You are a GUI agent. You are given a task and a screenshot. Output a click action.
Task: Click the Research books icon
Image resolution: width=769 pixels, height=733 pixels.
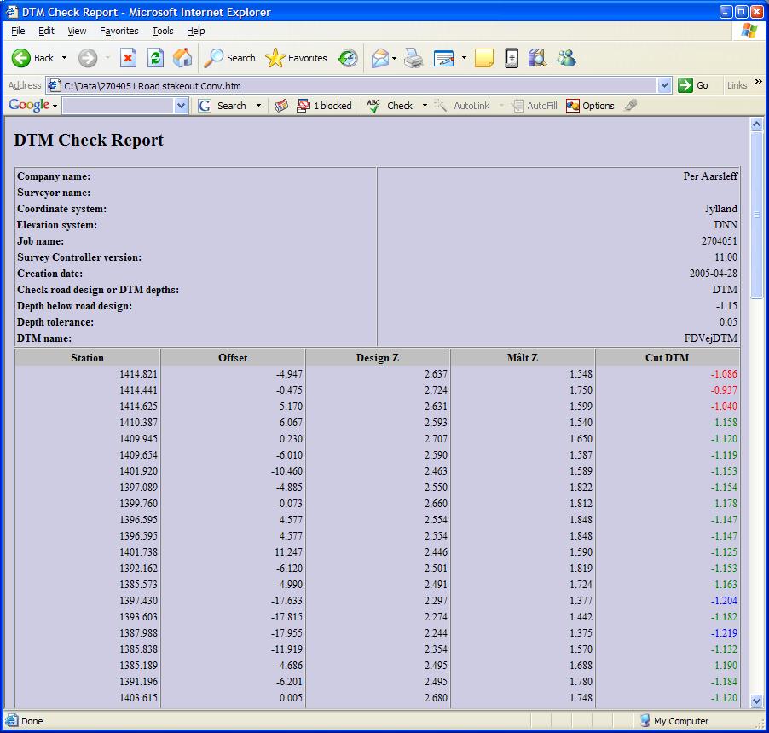[536, 58]
